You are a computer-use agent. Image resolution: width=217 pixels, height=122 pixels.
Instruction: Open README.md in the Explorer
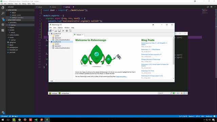14,50
